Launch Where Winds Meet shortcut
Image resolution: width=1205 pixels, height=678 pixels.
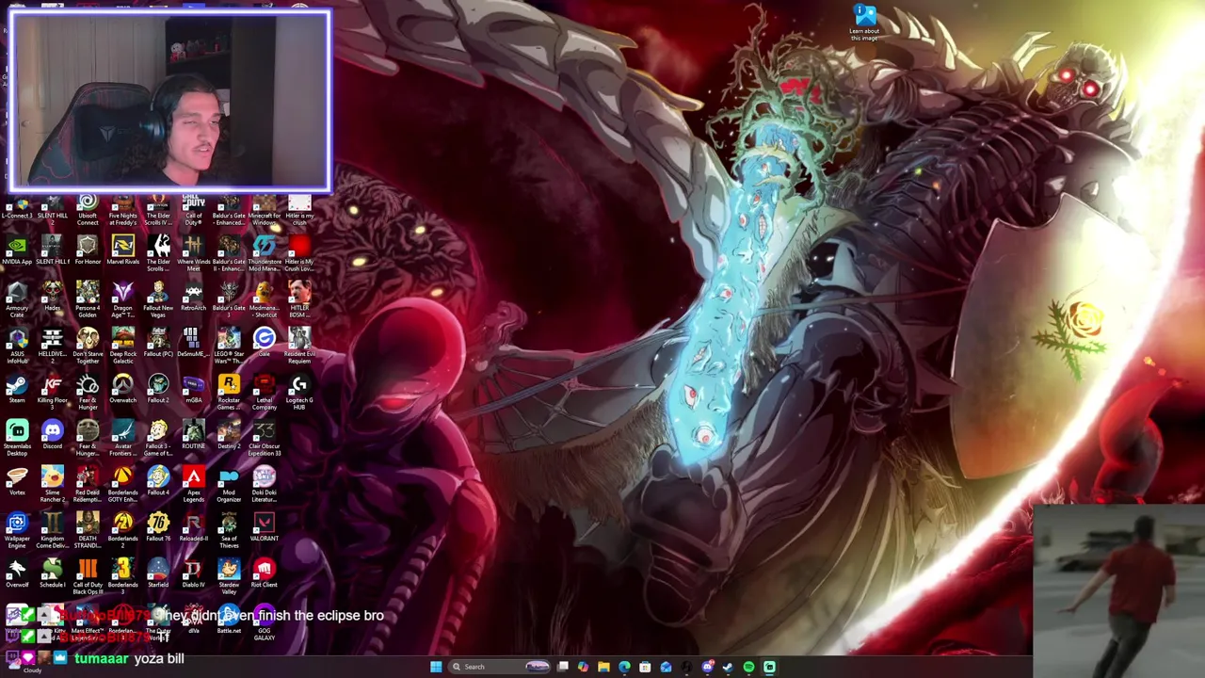[193, 253]
